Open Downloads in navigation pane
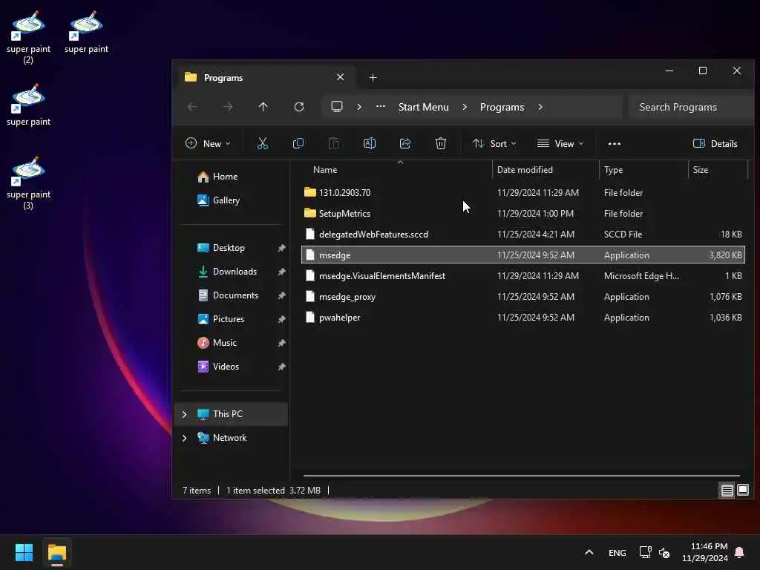Screen dimensions: 760x570 227,272
